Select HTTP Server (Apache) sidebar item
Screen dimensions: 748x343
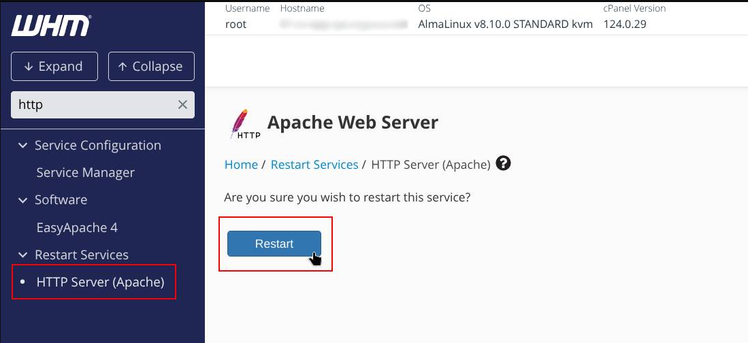click(x=100, y=282)
